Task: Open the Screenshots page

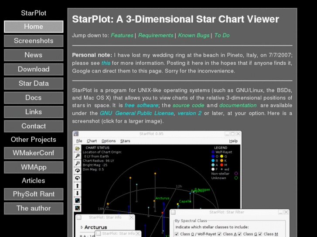Action: pyautogui.click(x=34, y=41)
